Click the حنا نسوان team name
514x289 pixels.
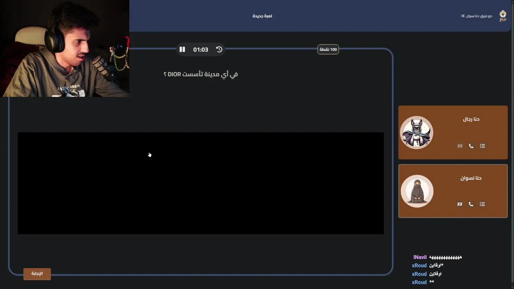click(471, 178)
